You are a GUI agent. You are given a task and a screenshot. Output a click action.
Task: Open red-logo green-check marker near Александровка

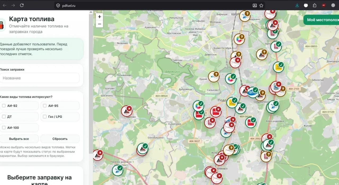[251, 122]
